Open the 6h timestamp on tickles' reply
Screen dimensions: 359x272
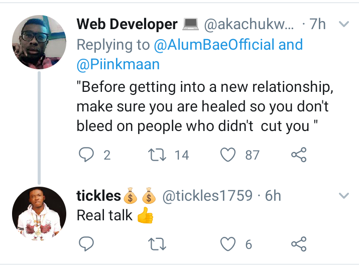click(x=273, y=195)
